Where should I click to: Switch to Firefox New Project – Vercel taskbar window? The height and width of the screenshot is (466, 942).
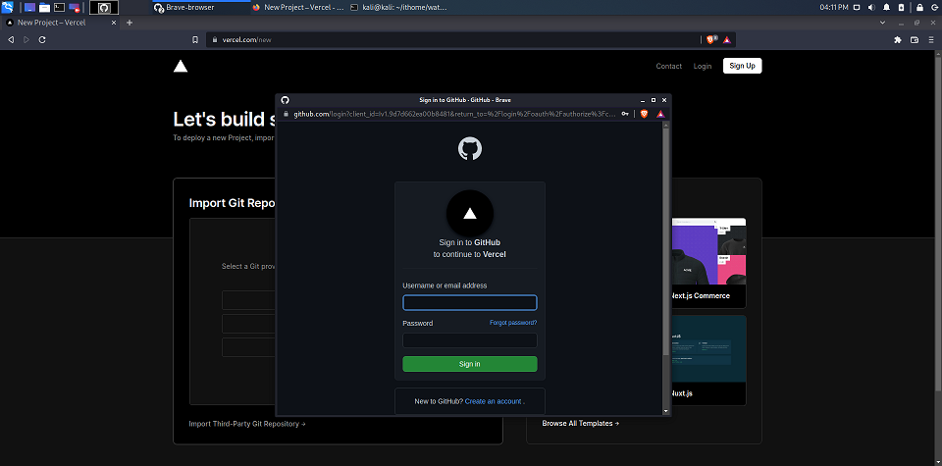point(297,7)
